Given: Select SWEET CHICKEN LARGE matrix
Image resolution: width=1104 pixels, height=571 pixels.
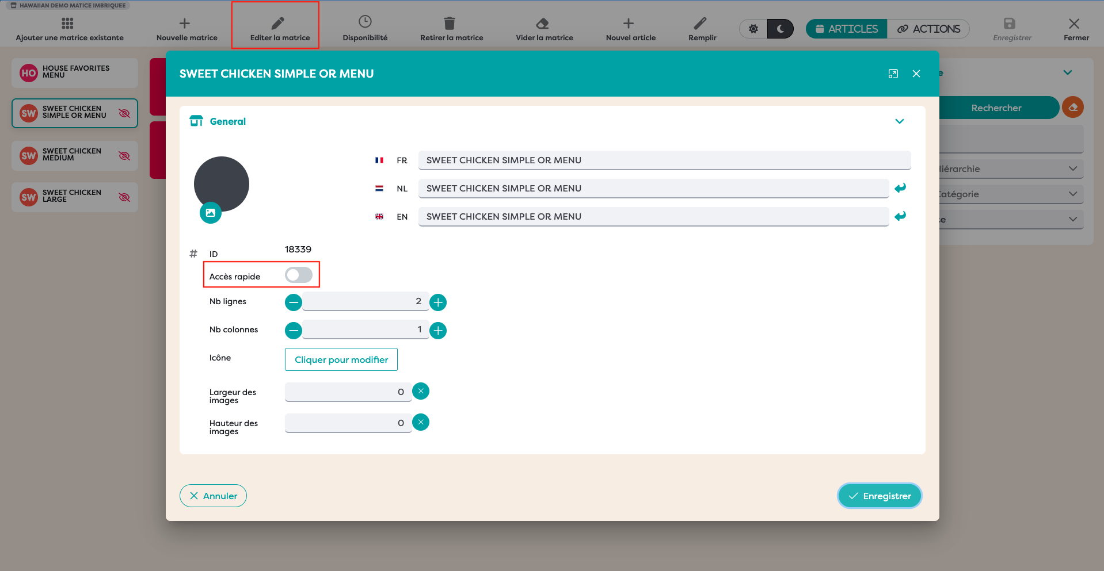Looking at the screenshot, I should click(75, 197).
